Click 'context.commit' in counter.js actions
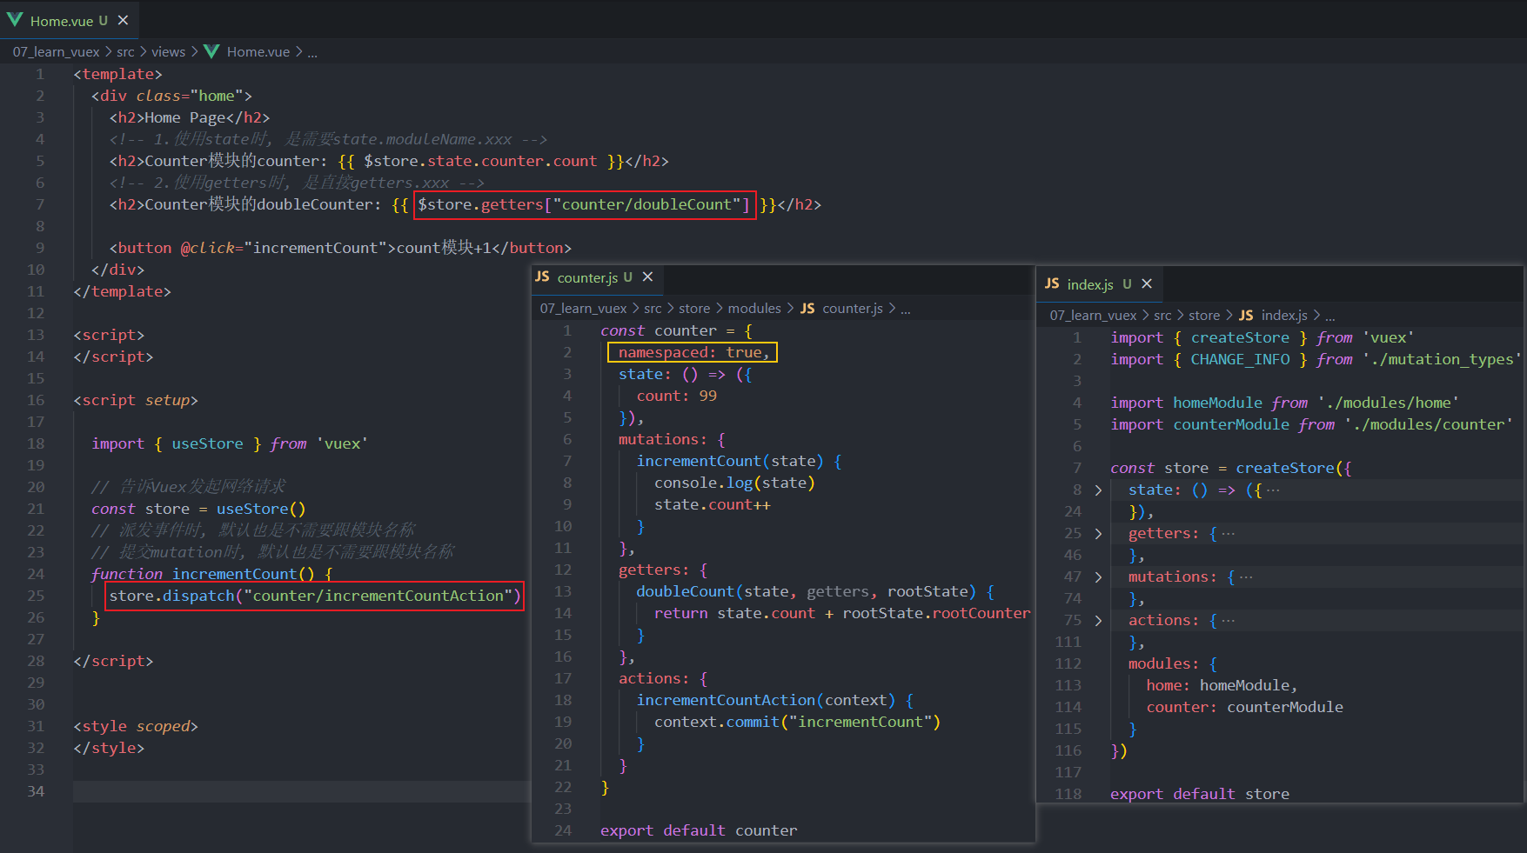 717,722
